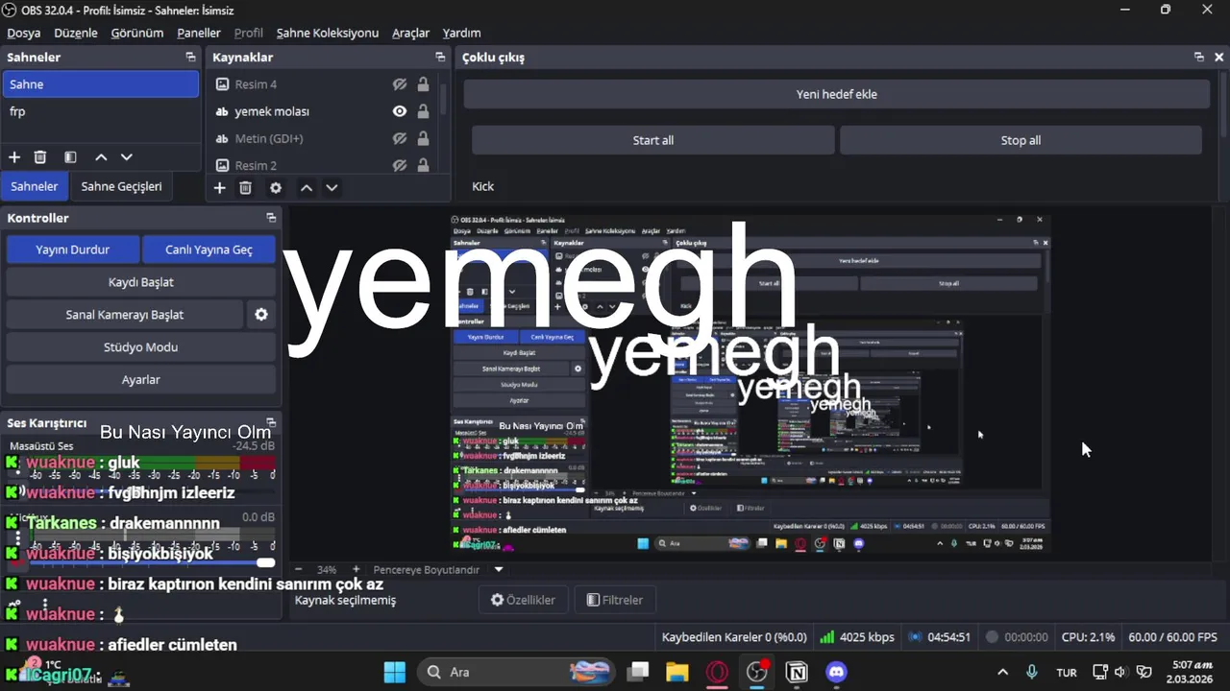Click Start all outputs button
This screenshot has width=1230, height=691.
(x=653, y=140)
